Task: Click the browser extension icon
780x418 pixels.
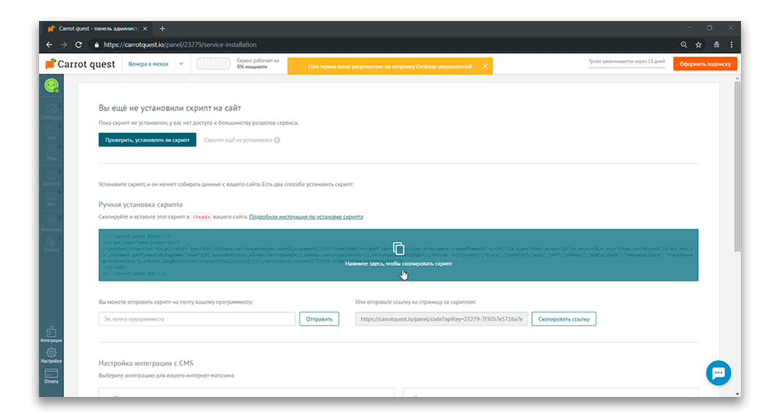Action: [x=716, y=44]
